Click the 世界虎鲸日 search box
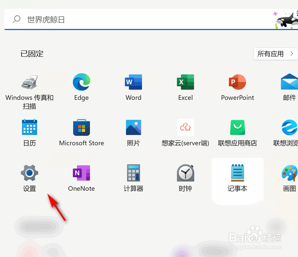 point(151,19)
